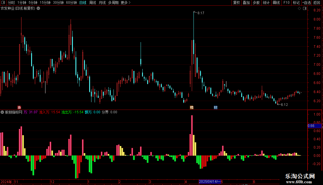Click month 3 on the time axis
323x185 pixels.
click(x=150, y=182)
